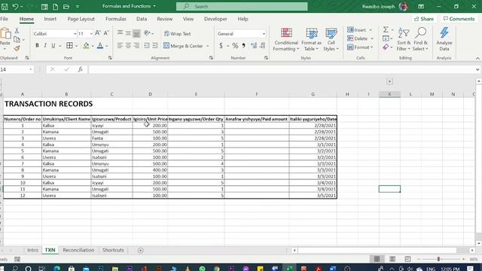Viewport: 482px width, 271px height.
Task: Open the font size dropdown
Action: coord(91,34)
